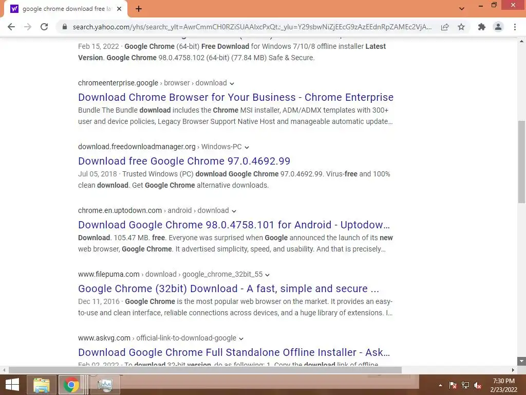This screenshot has height=395, width=526.
Task: Expand www.filepuma.com result options arrow
Action: tap(267, 275)
